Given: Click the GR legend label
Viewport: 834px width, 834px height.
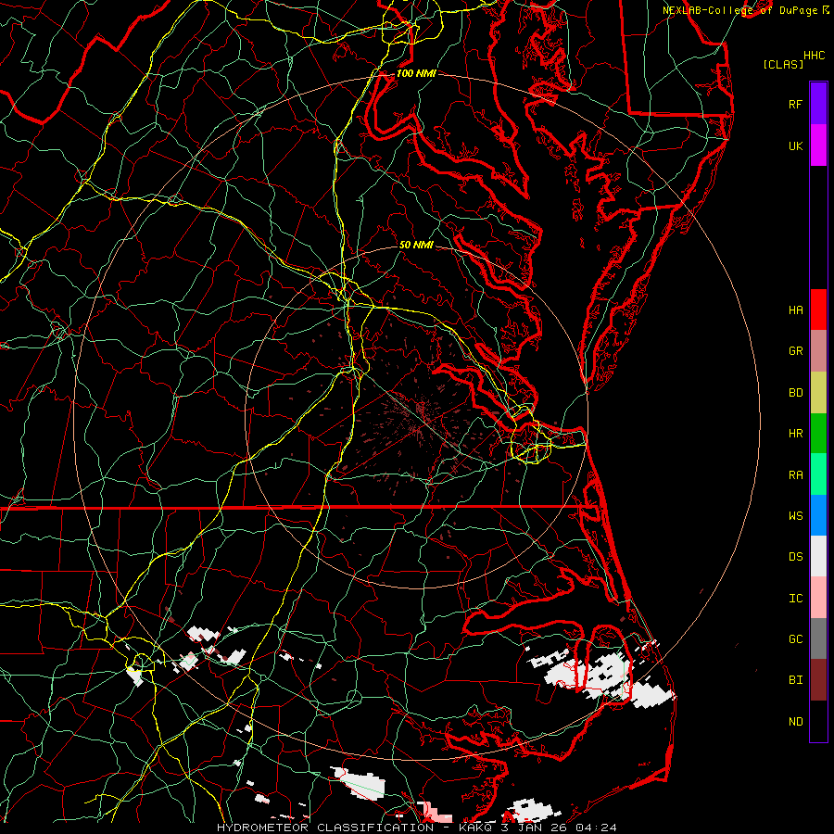Looking at the screenshot, I should pos(795,351).
